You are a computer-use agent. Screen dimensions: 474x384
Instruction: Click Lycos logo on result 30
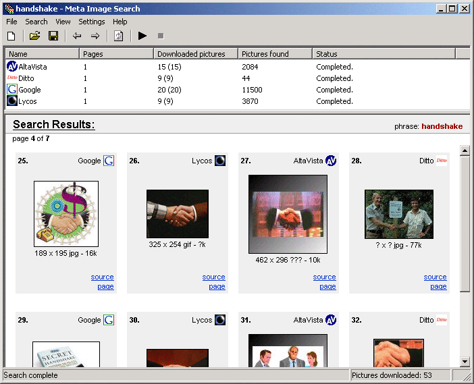pyautogui.click(x=220, y=320)
